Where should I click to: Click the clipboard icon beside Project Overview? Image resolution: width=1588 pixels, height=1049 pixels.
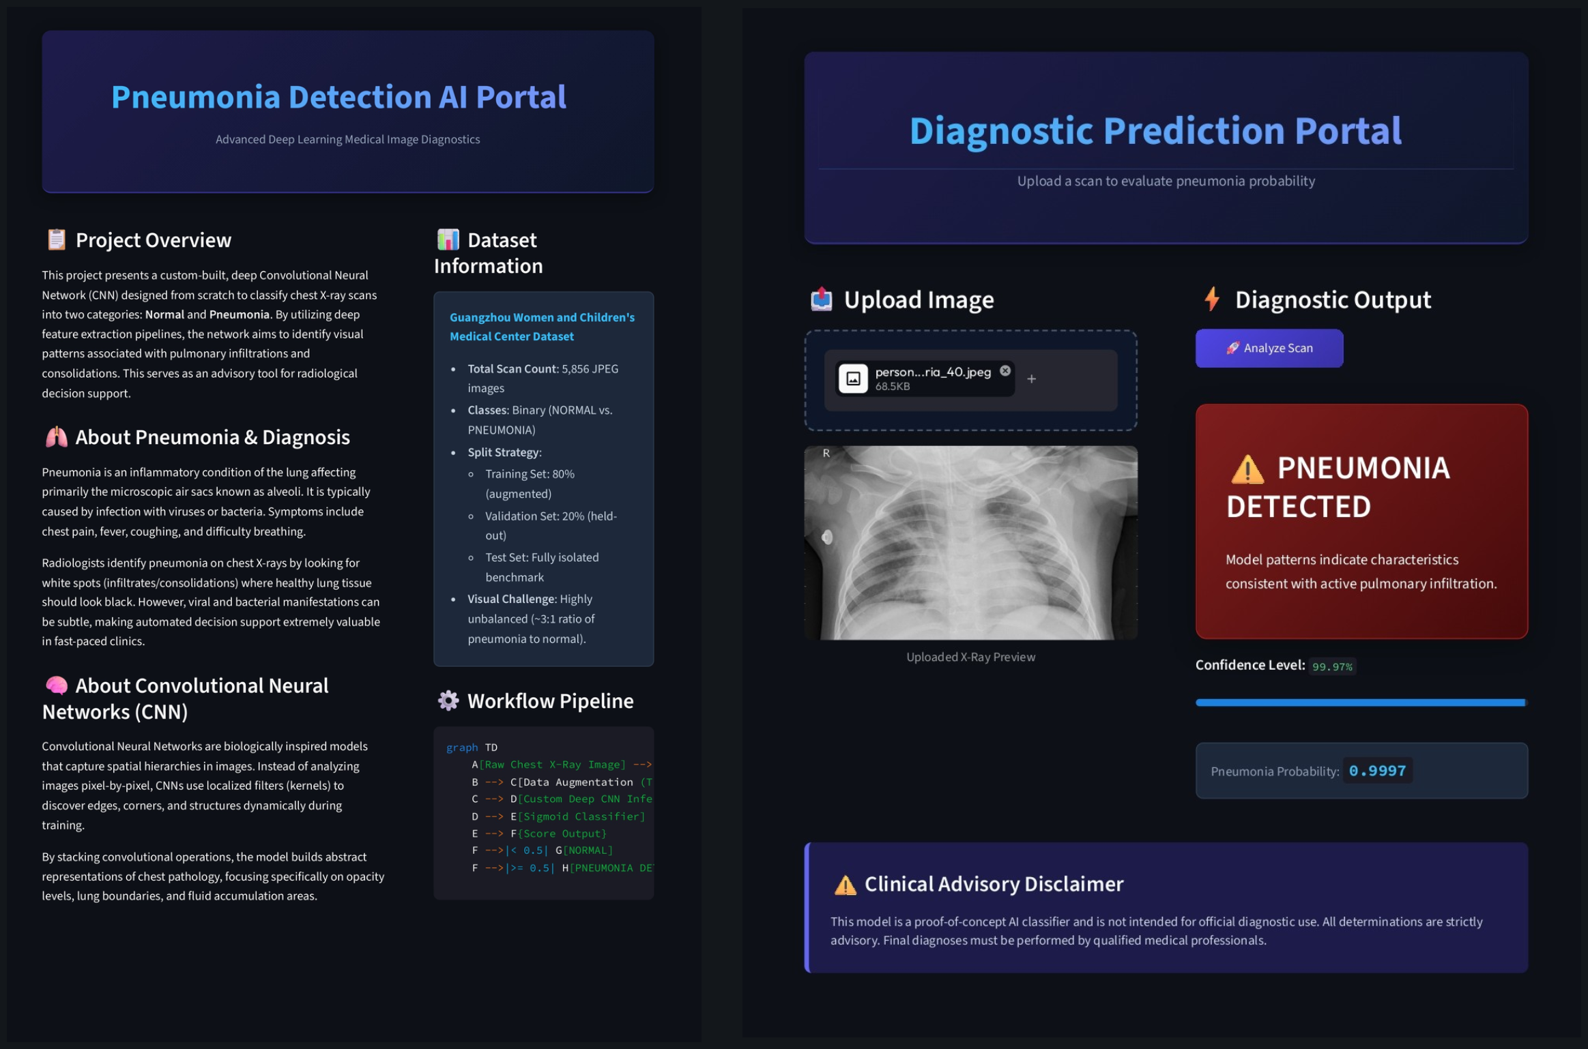[57, 239]
